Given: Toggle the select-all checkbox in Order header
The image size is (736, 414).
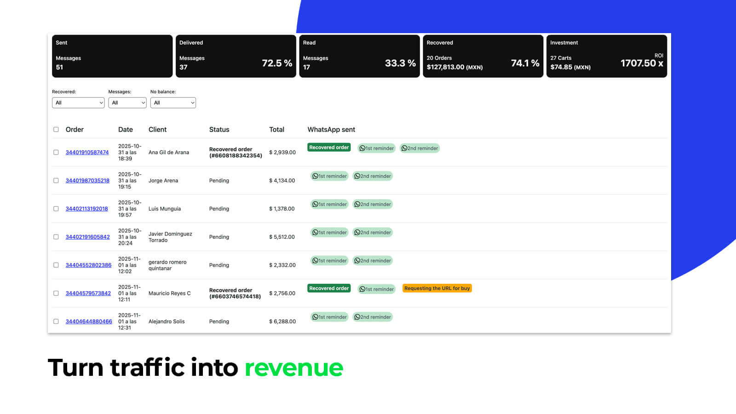Looking at the screenshot, I should click(x=56, y=130).
